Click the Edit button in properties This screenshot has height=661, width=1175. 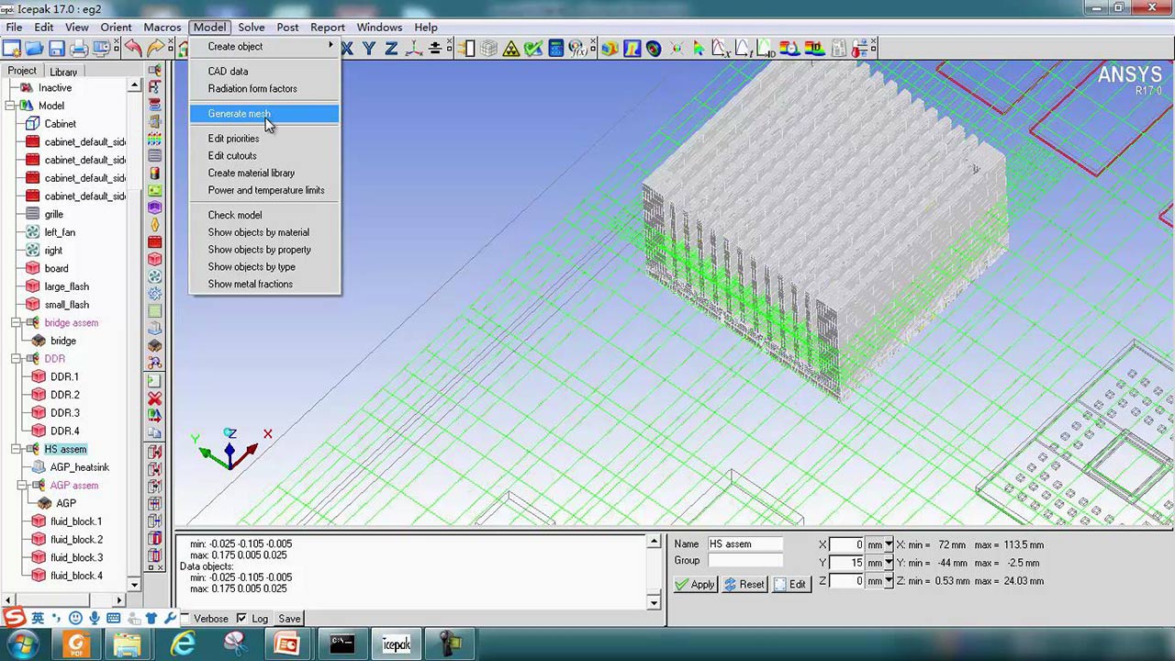[x=790, y=585]
